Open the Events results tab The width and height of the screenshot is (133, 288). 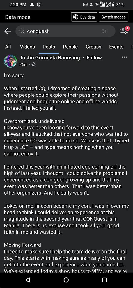pyautogui.click(x=116, y=47)
